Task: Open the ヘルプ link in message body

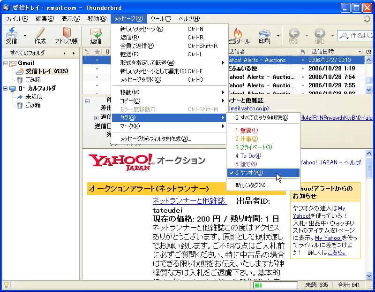Action: pos(352,162)
